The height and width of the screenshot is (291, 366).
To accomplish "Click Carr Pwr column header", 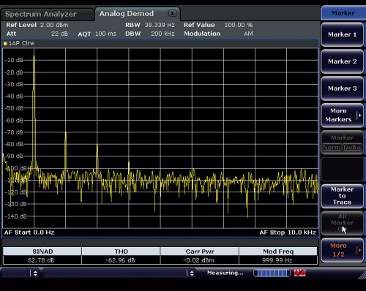I will click(x=200, y=252).
